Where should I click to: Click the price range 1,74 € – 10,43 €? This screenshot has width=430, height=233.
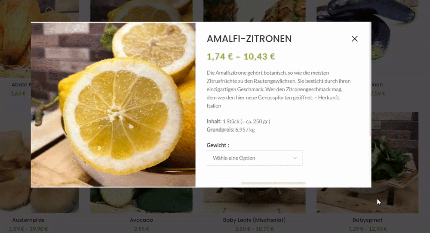[241, 56]
